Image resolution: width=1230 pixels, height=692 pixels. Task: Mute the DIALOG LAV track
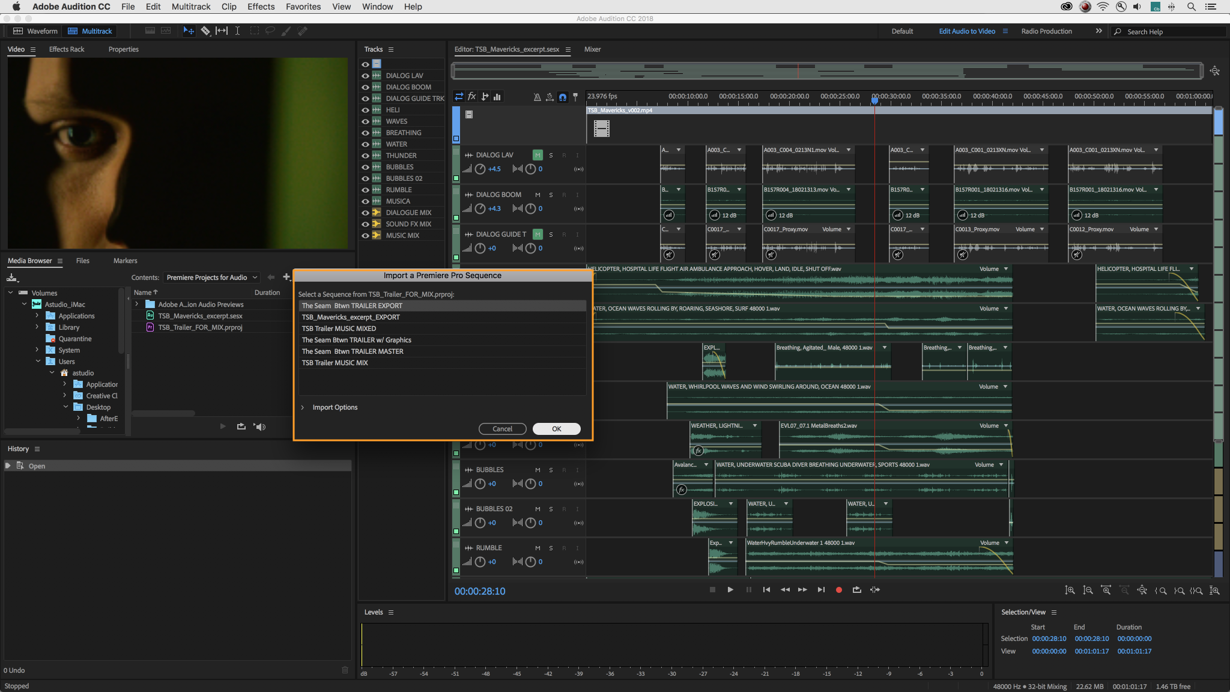click(x=538, y=155)
